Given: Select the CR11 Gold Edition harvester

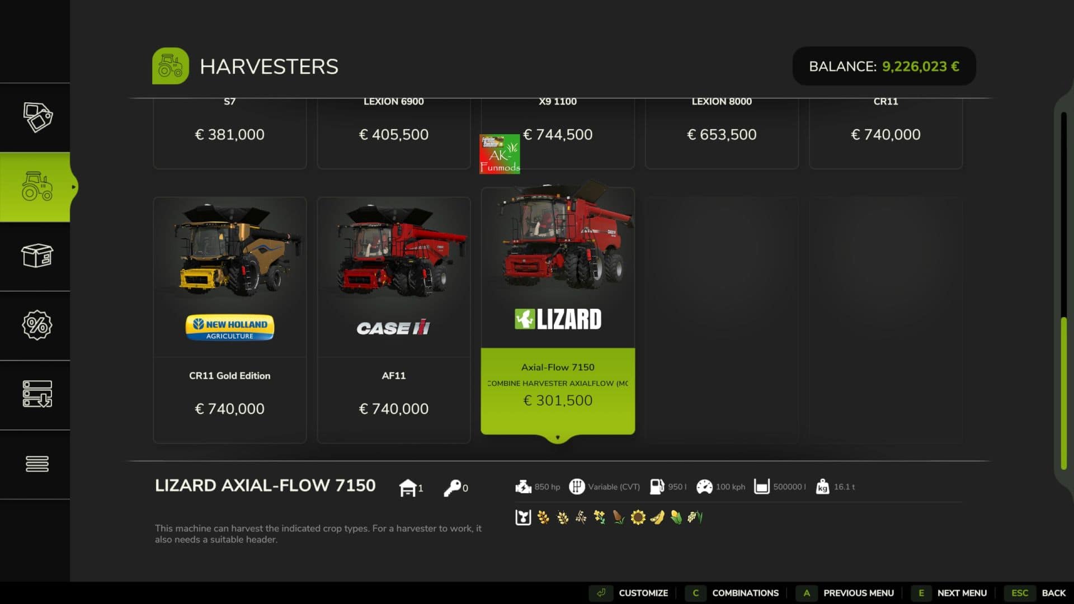Looking at the screenshot, I should [230, 320].
